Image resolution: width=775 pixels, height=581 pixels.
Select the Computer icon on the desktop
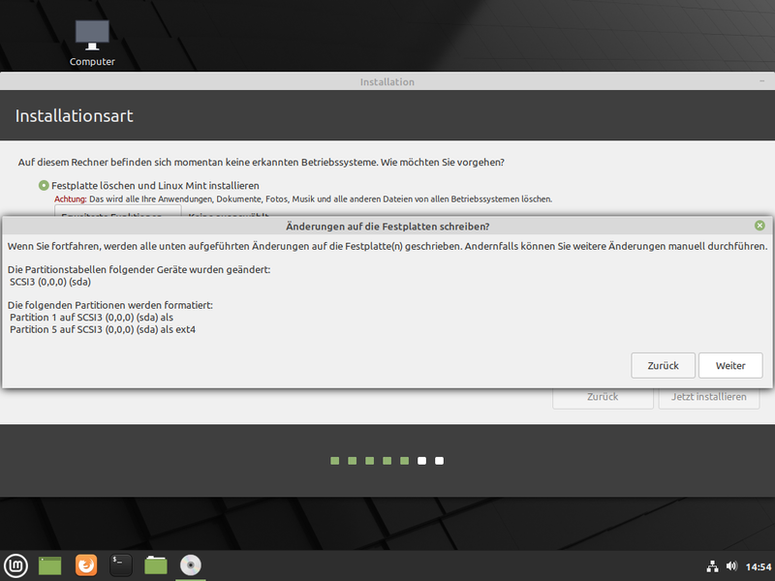(x=91, y=34)
